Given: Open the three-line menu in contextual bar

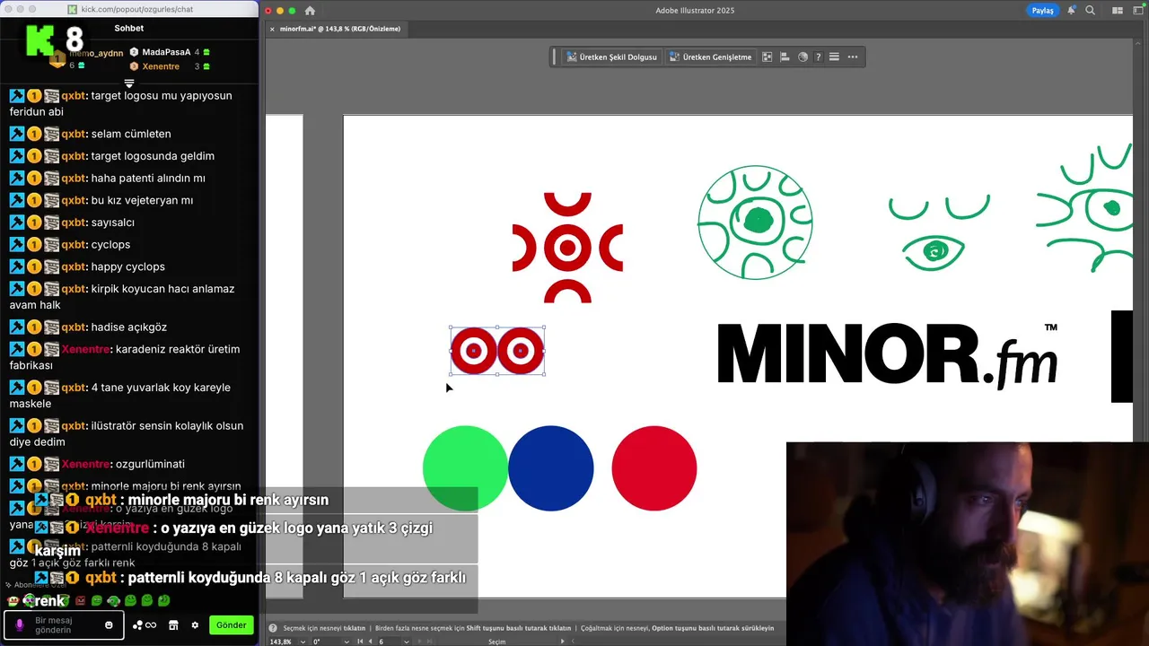Looking at the screenshot, I should point(834,57).
